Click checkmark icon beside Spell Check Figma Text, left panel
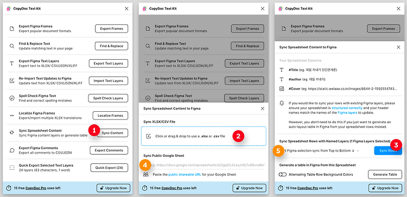This screenshot has width=407, height=197. (12, 98)
